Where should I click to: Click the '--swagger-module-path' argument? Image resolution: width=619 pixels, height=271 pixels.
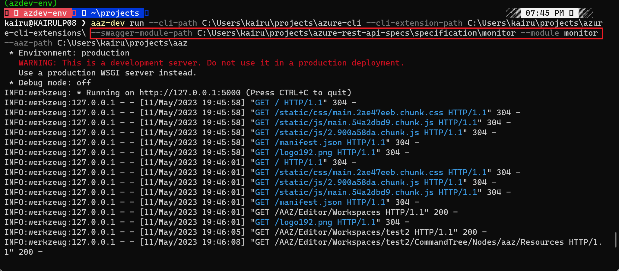tap(142, 33)
